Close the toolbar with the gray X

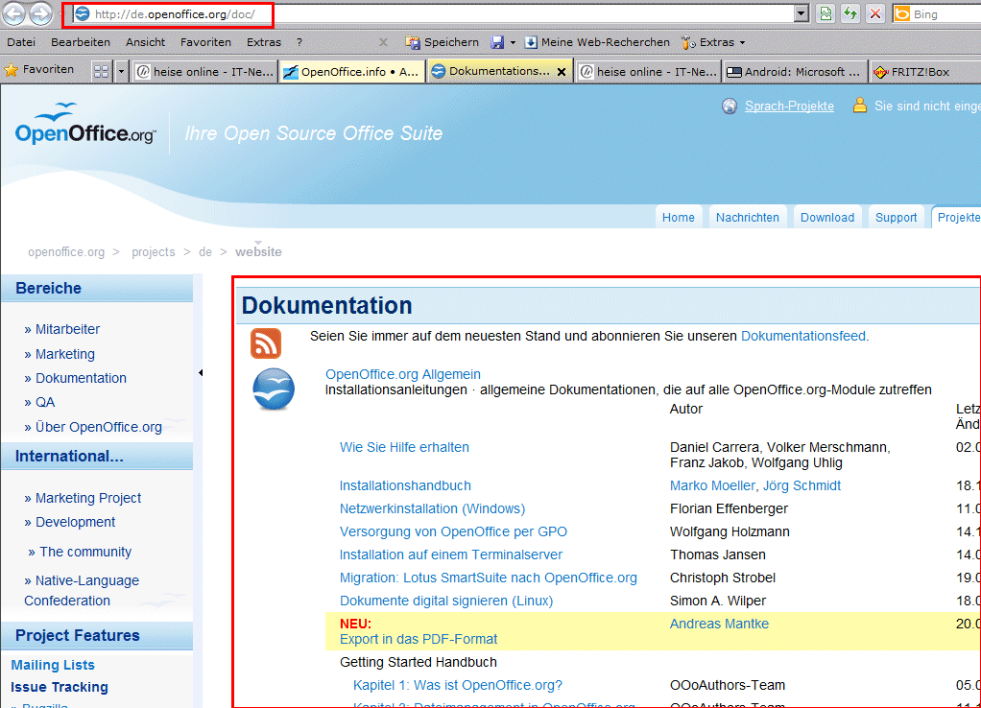[384, 42]
